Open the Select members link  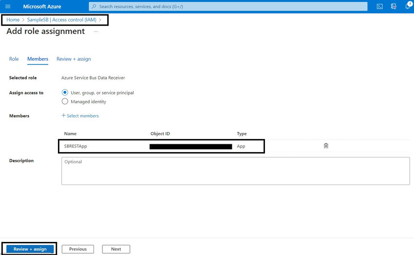(83, 116)
